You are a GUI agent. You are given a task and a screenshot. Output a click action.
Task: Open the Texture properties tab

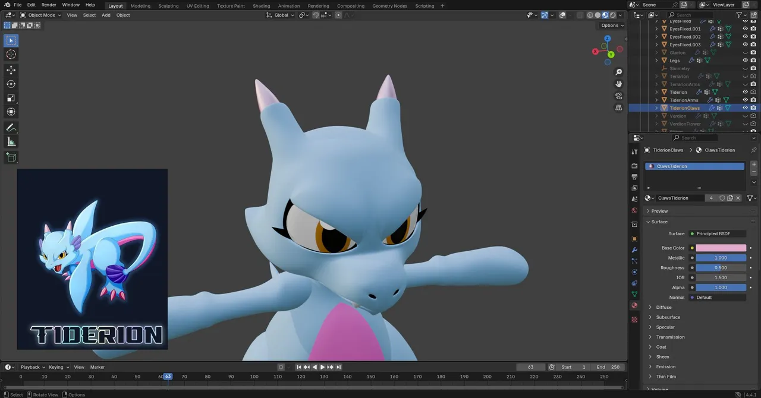[x=634, y=320]
